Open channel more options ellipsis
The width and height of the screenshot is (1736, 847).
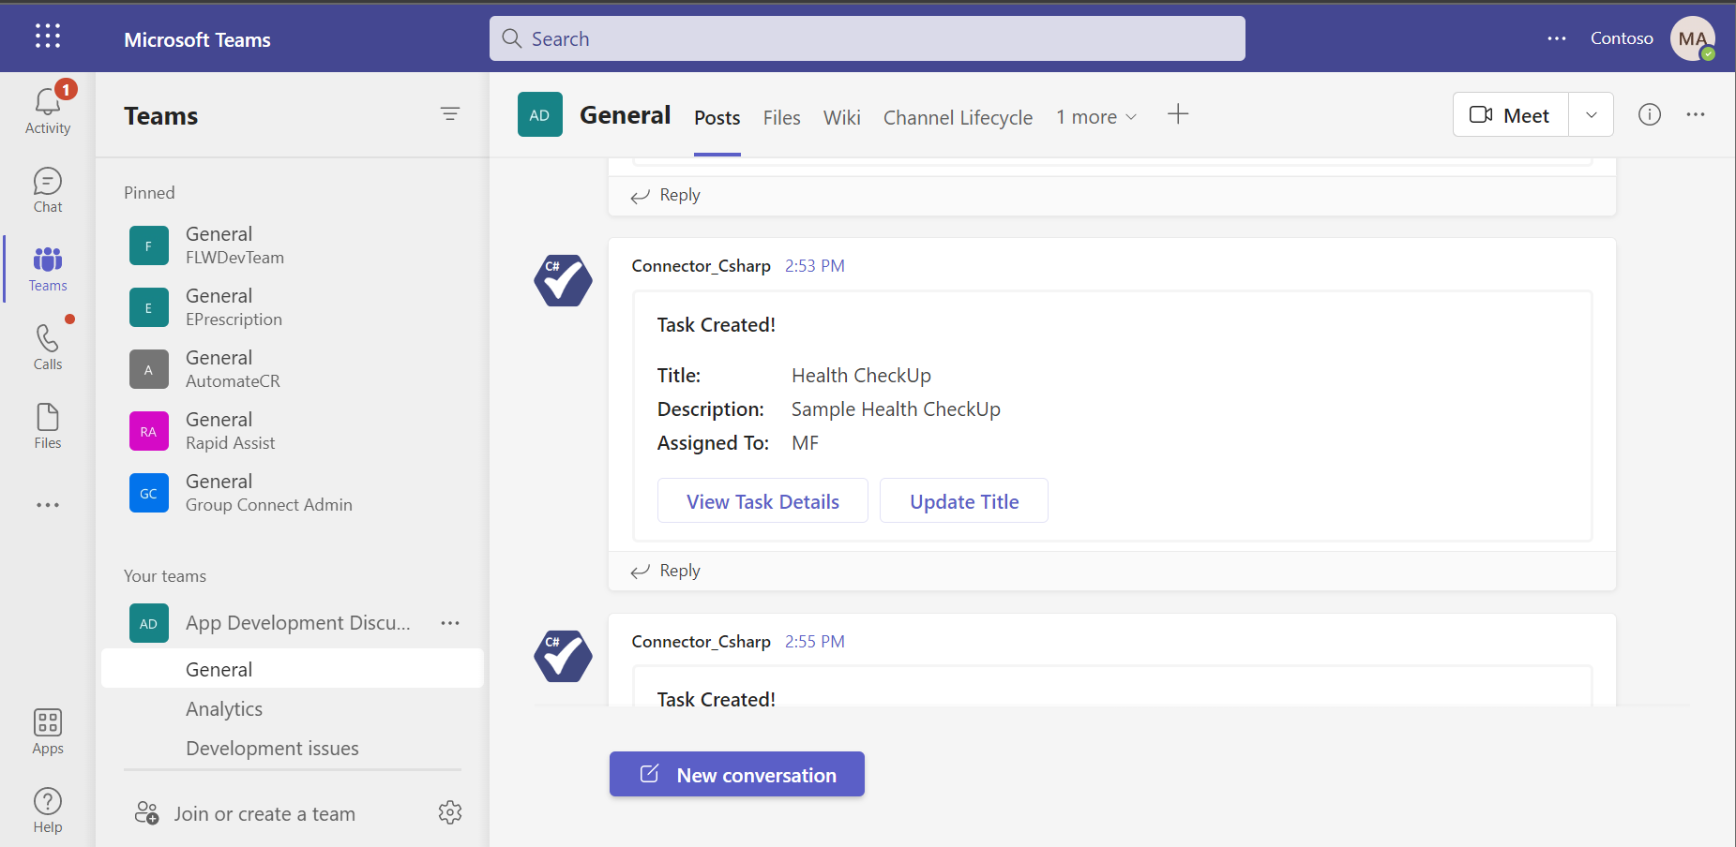(1696, 114)
